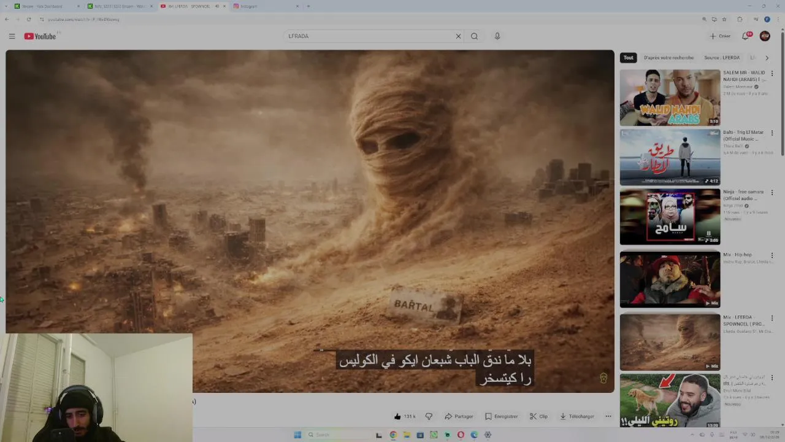Open the Ninja - free samara thumbnail
This screenshot has width=785, height=442.
tap(670, 217)
